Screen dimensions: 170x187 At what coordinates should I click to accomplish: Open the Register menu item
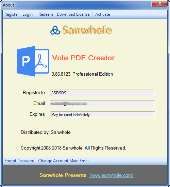12,14
